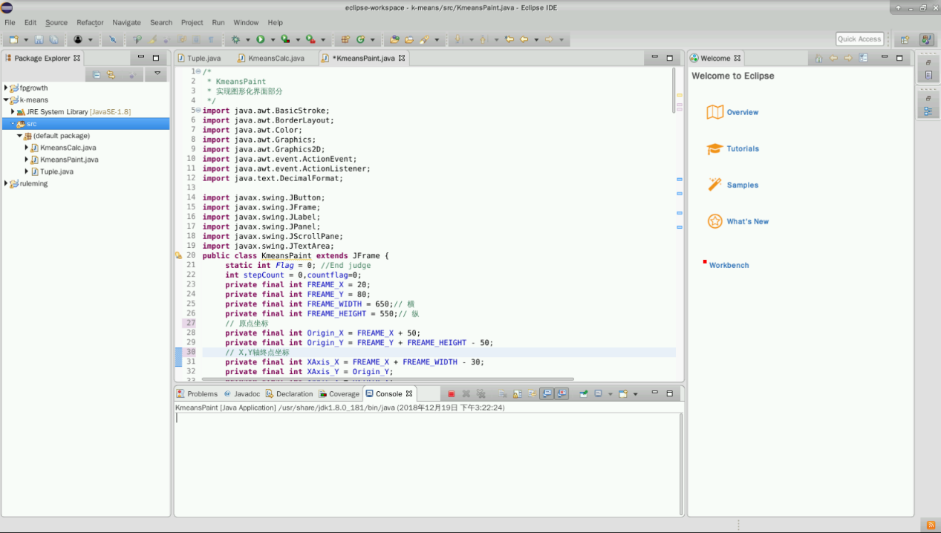Open the Tutorials link on Welcome page
Screen dimensions: 941x533
pyautogui.click(x=742, y=148)
